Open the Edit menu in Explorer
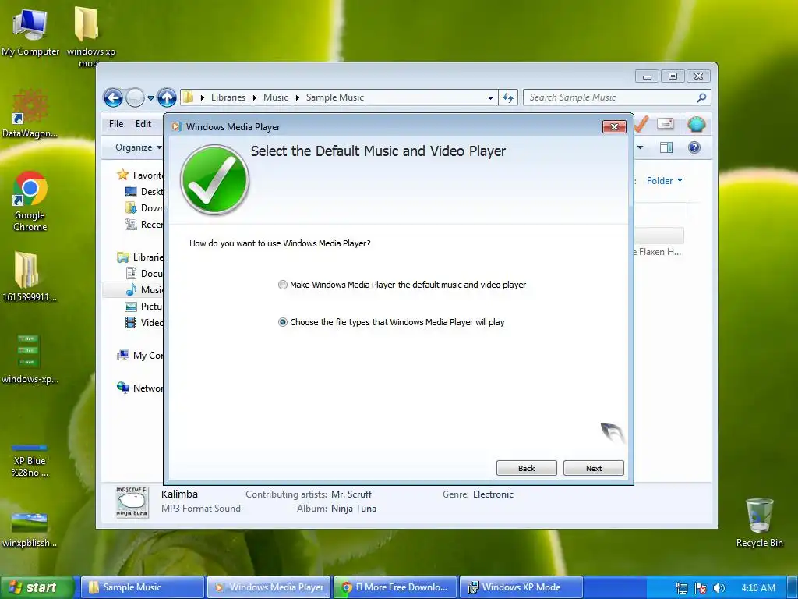The width and height of the screenshot is (798, 599). click(x=143, y=124)
